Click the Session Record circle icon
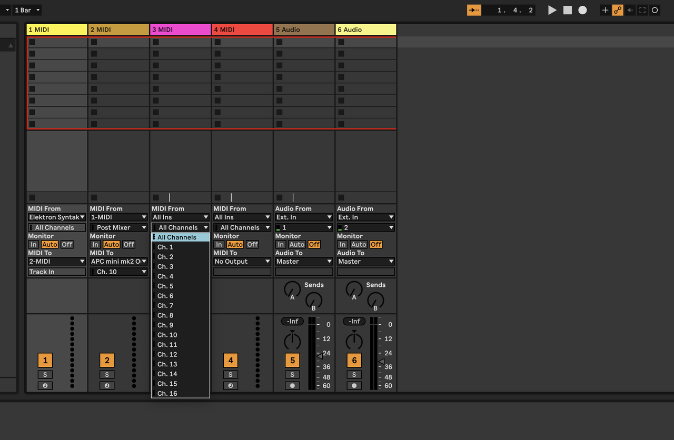Screen dimensions: 674x440 pos(655,10)
